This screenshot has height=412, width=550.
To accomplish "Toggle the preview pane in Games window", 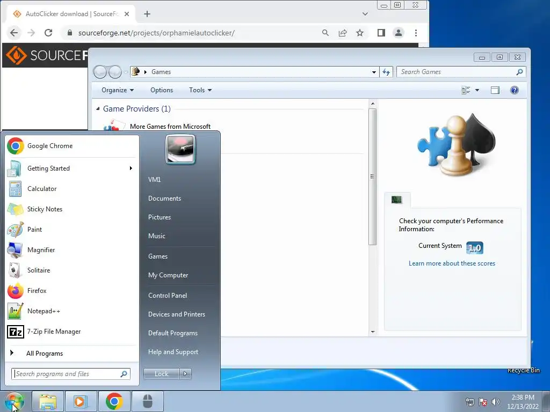I will [495, 90].
